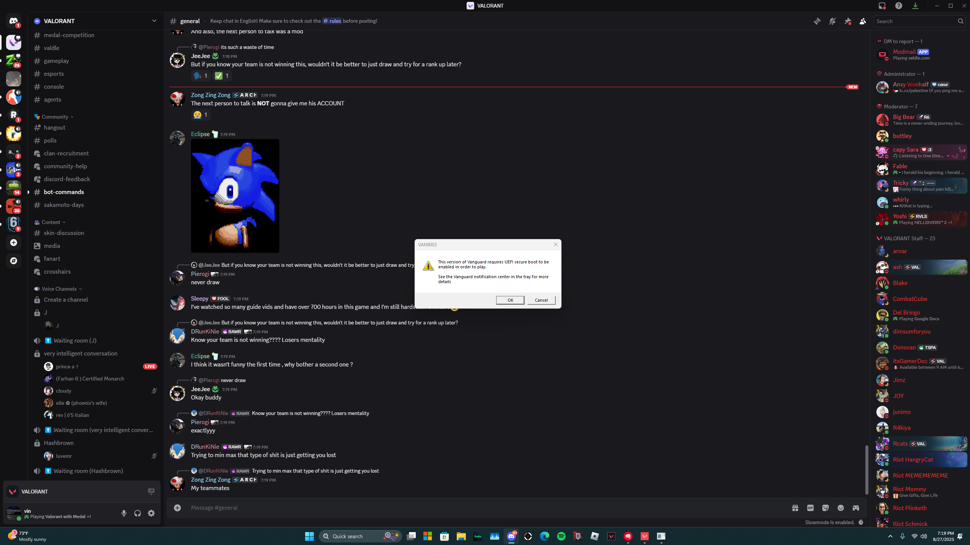Image resolution: width=970 pixels, height=545 pixels.
Task: Toggle the checkmark reaction on JeeJee's message
Action: pyautogui.click(x=222, y=75)
